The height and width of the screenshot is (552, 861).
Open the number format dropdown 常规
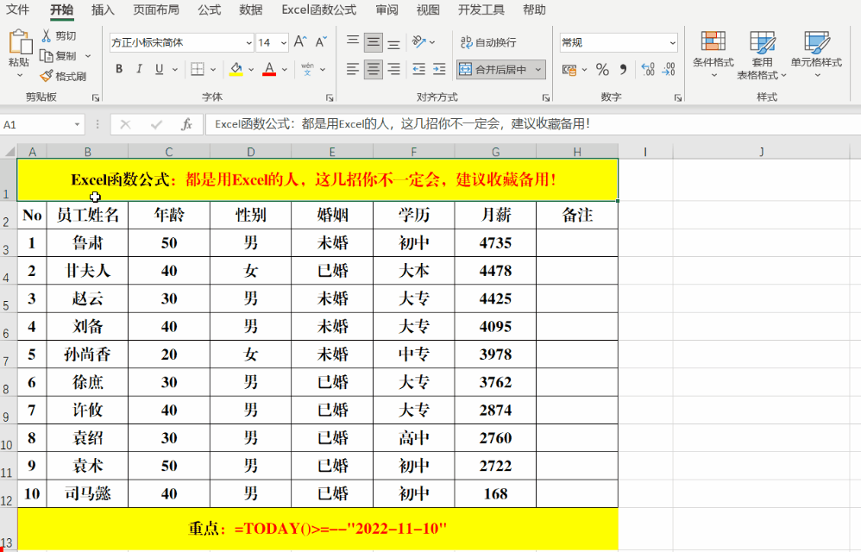pyautogui.click(x=673, y=43)
